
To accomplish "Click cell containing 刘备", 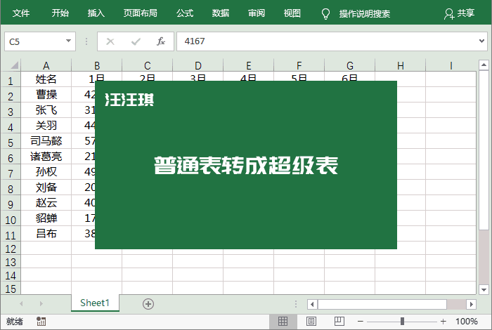I will coord(46,187).
